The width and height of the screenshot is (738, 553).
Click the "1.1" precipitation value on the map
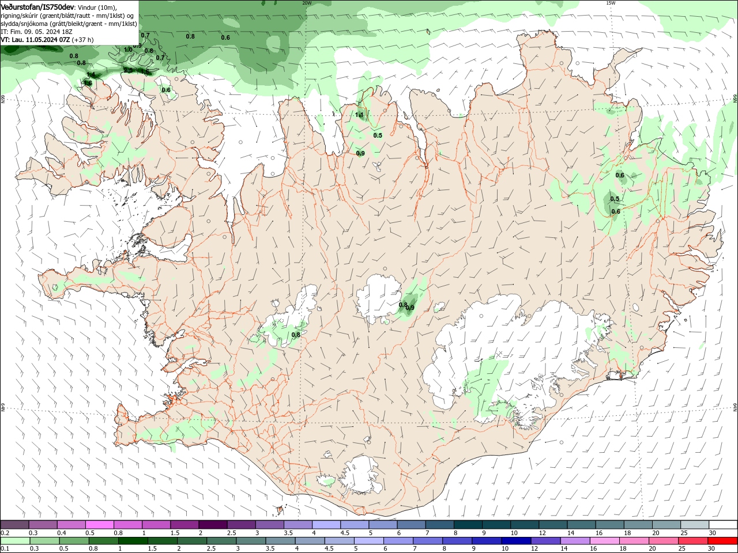(x=359, y=115)
